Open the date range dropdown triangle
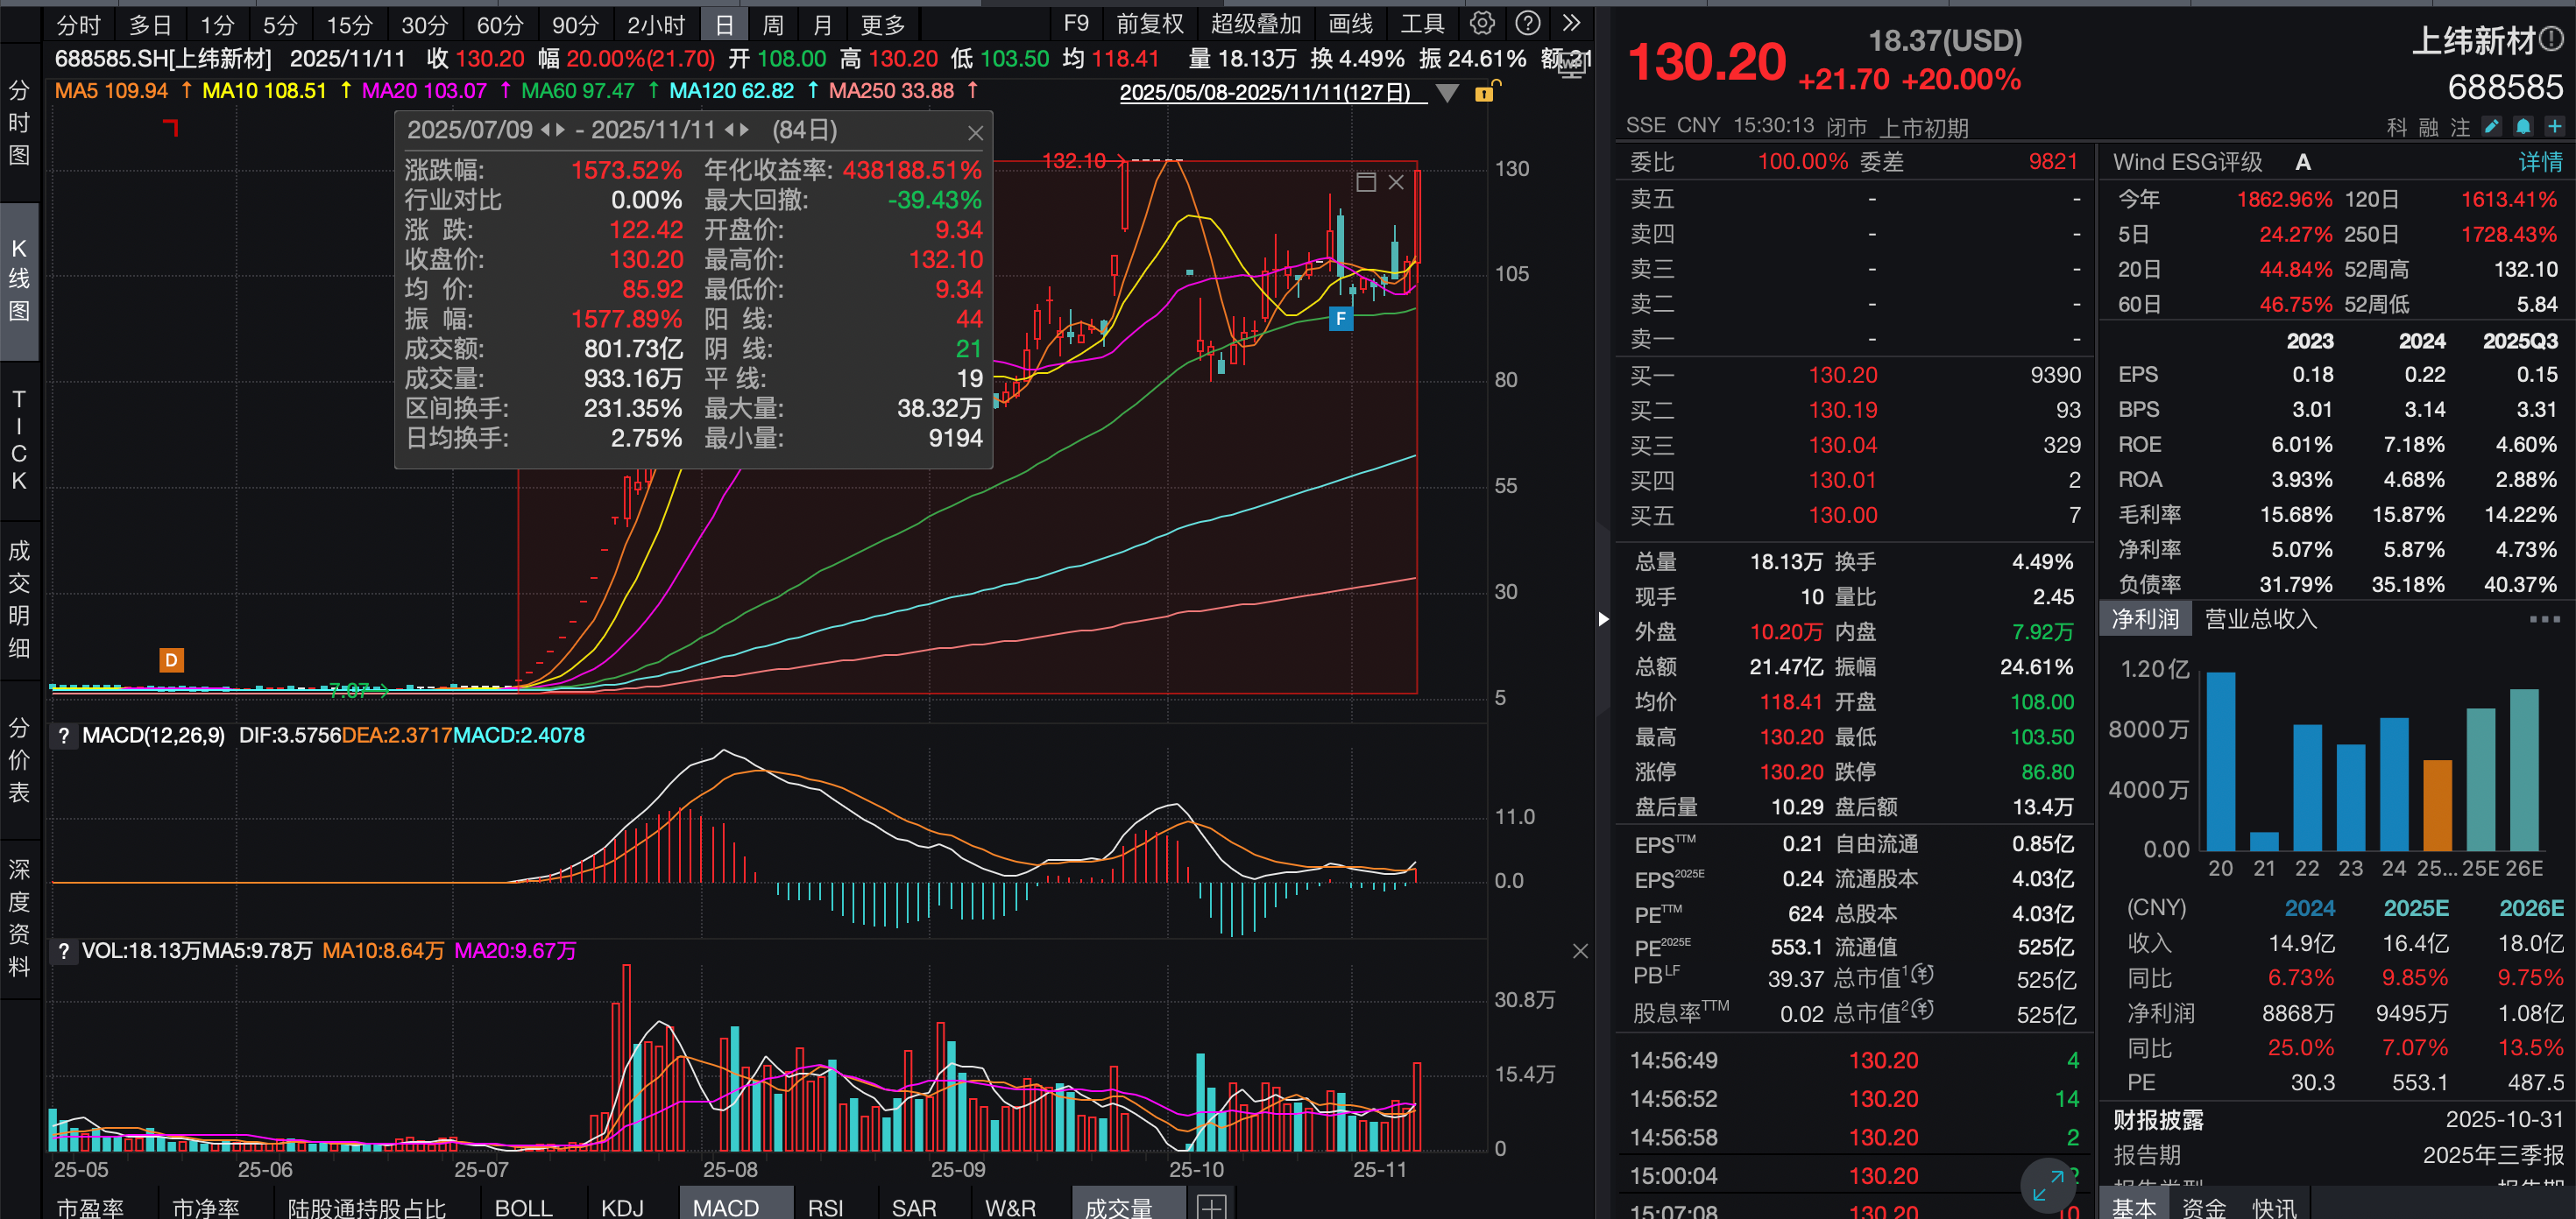The width and height of the screenshot is (2576, 1219). point(1446,93)
